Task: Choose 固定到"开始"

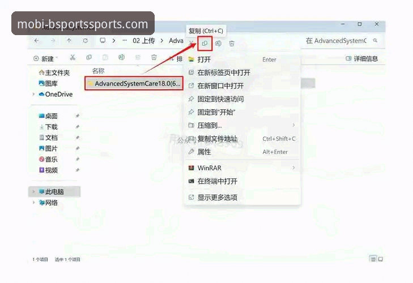Action: tap(242, 112)
